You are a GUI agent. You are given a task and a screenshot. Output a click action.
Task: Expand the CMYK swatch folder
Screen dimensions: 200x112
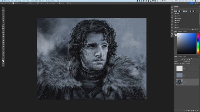[x=175, y=16]
